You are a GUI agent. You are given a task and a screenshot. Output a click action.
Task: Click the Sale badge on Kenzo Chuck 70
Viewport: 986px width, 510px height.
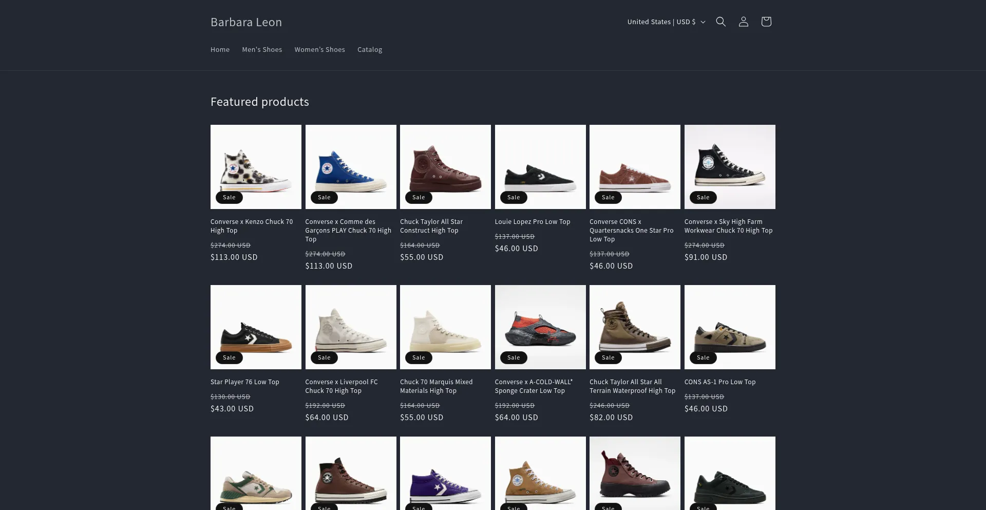[x=229, y=197]
